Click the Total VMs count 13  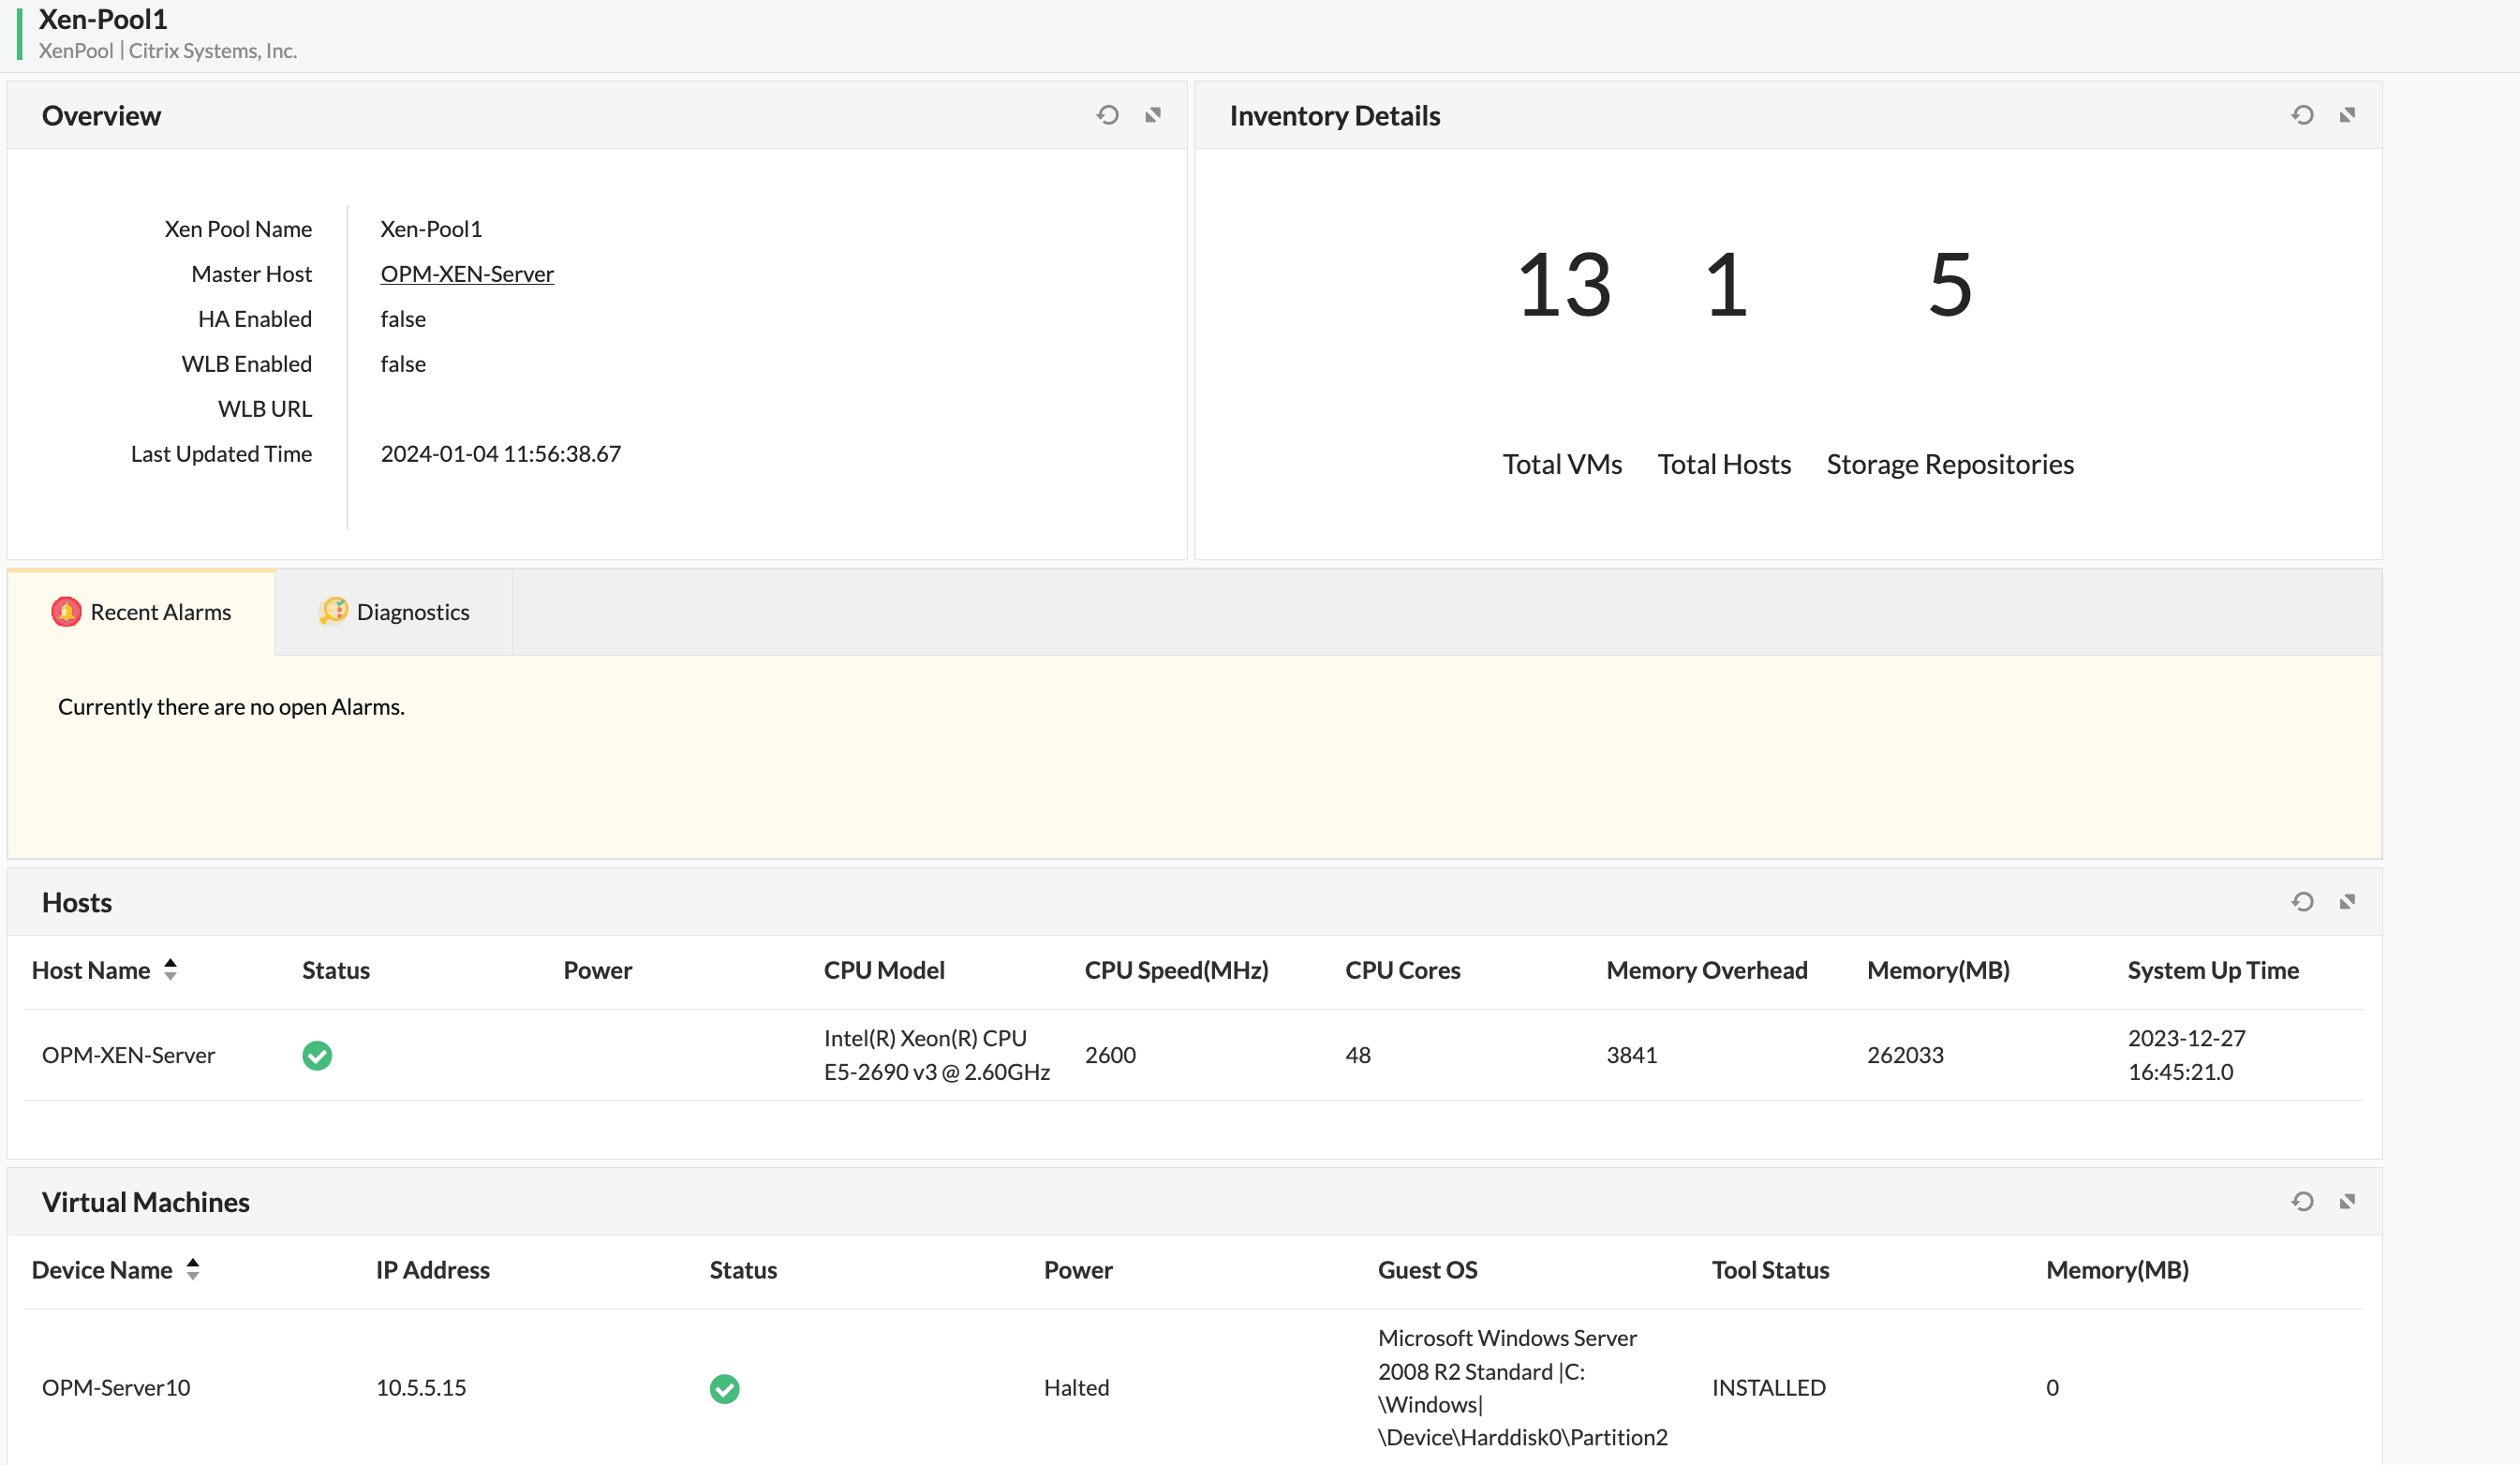click(x=1564, y=285)
